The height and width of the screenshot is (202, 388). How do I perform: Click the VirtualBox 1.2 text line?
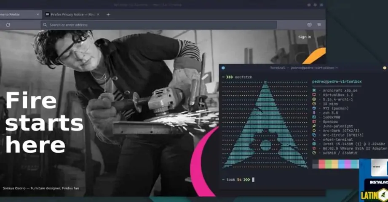(338, 95)
